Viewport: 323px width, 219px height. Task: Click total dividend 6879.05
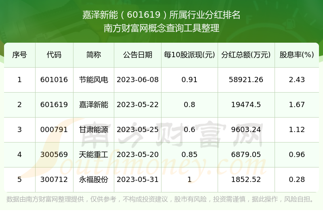246,155
